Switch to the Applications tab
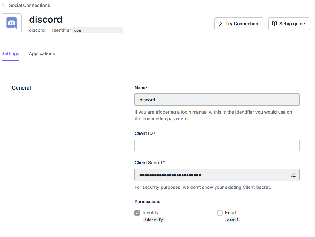 click(x=42, y=53)
